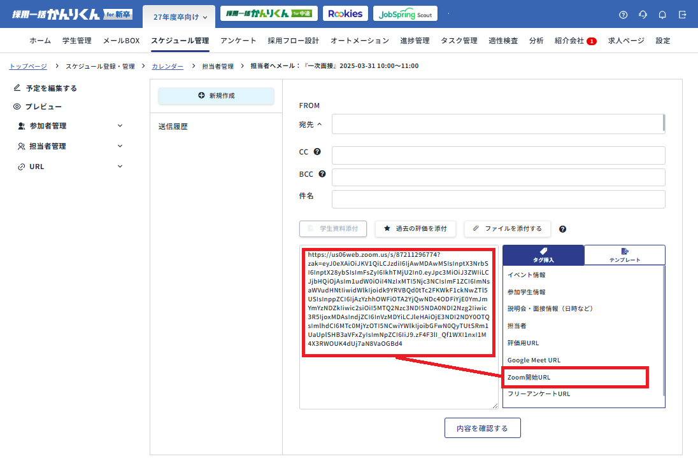Image resolution: width=698 pixels, height=459 pixels.
Task: Click the 新規作成 button
Action: click(x=216, y=95)
